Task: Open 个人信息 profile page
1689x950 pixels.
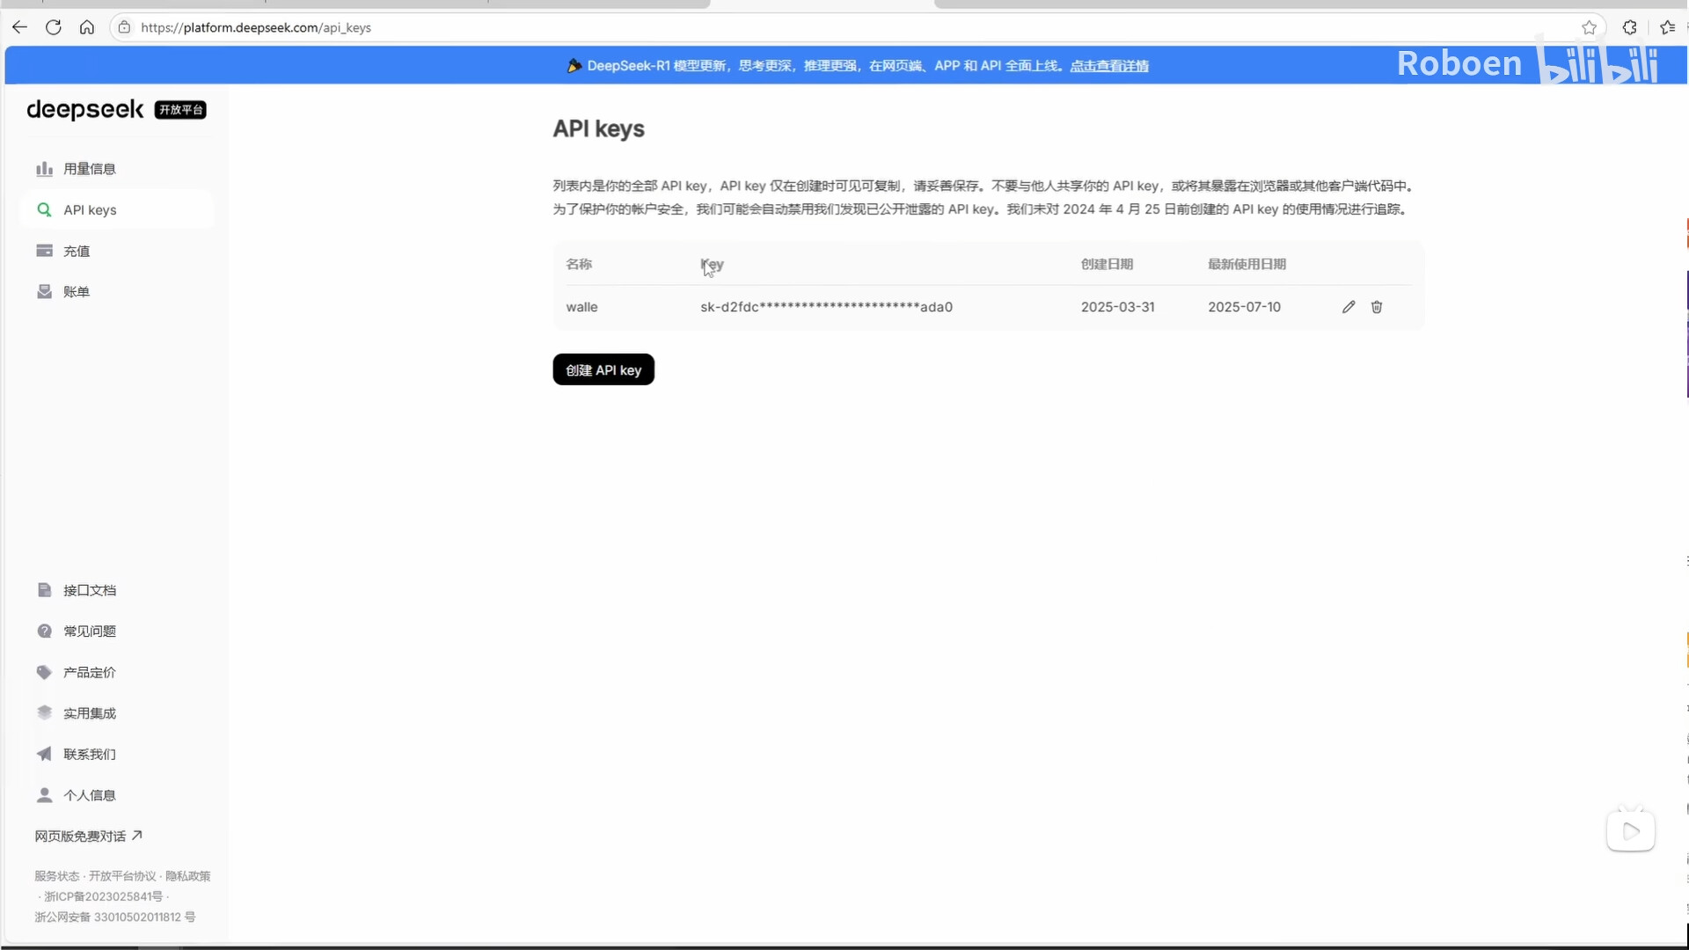Action: (x=89, y=795)
